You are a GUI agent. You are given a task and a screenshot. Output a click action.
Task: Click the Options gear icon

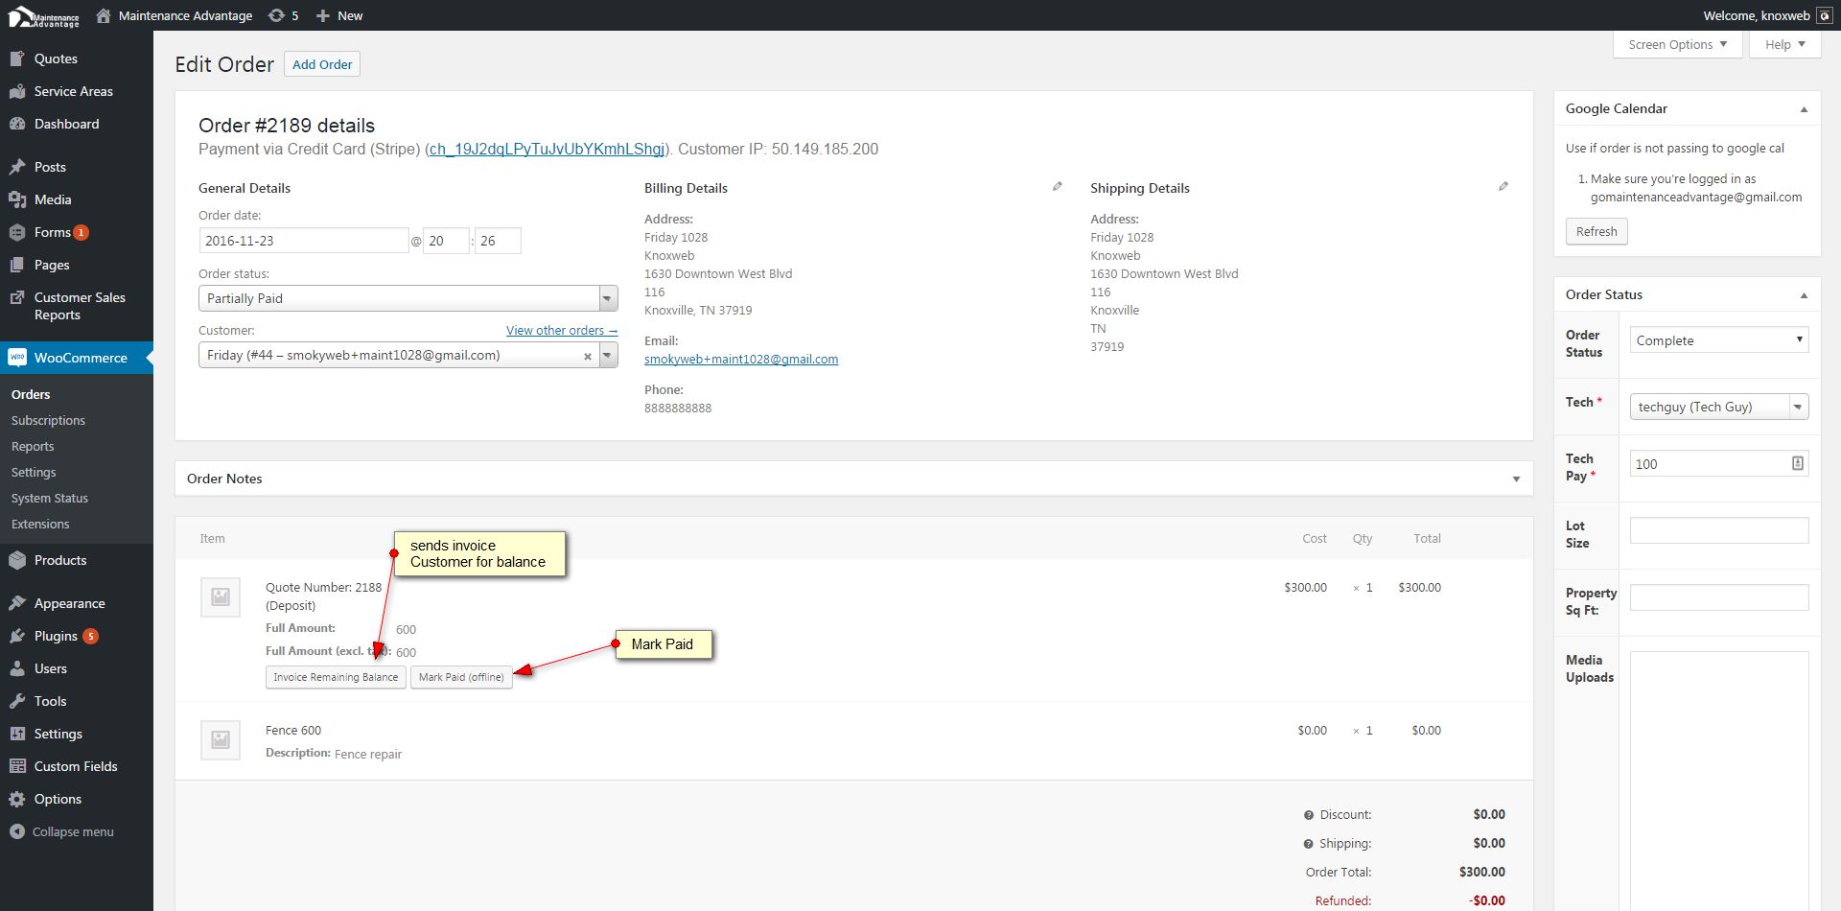17,799
